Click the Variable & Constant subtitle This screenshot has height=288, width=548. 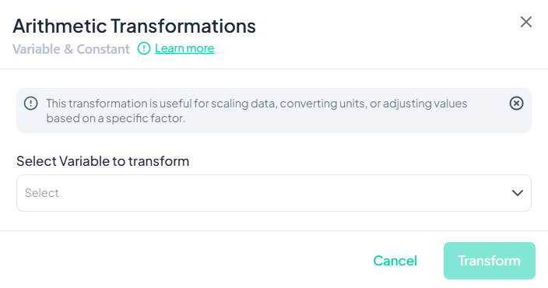[x=71, y=49]
